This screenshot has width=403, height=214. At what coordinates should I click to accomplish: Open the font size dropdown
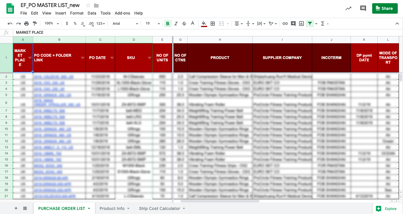coord(153,24)
